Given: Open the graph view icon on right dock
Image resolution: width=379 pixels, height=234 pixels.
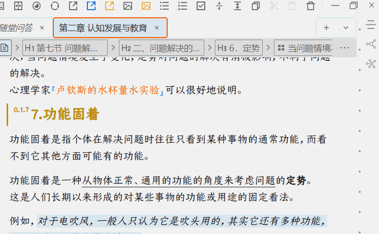Looking at the screenshot, I should [x=371, y=44].
